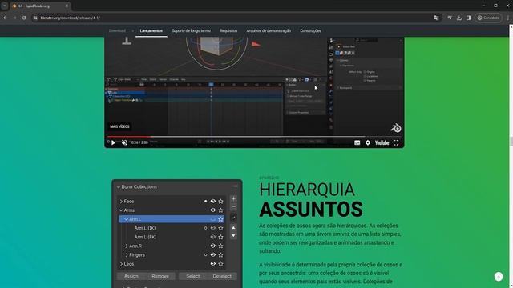The width and height of the screenshot is (513, 288).
Task: Toggle visibility eye of Arm.L (FK)
Action: [213, 237]
